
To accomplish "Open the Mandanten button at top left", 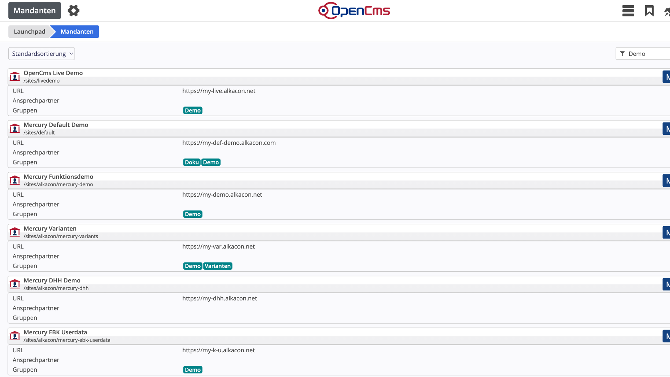I will click(x=34, y=10).
